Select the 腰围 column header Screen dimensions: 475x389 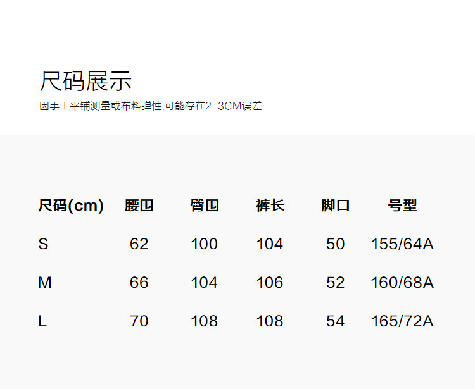(x=139, y=206)
